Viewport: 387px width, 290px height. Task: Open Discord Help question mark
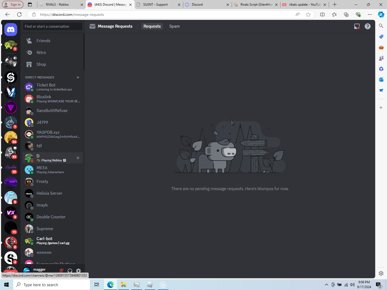click(368, 26)
